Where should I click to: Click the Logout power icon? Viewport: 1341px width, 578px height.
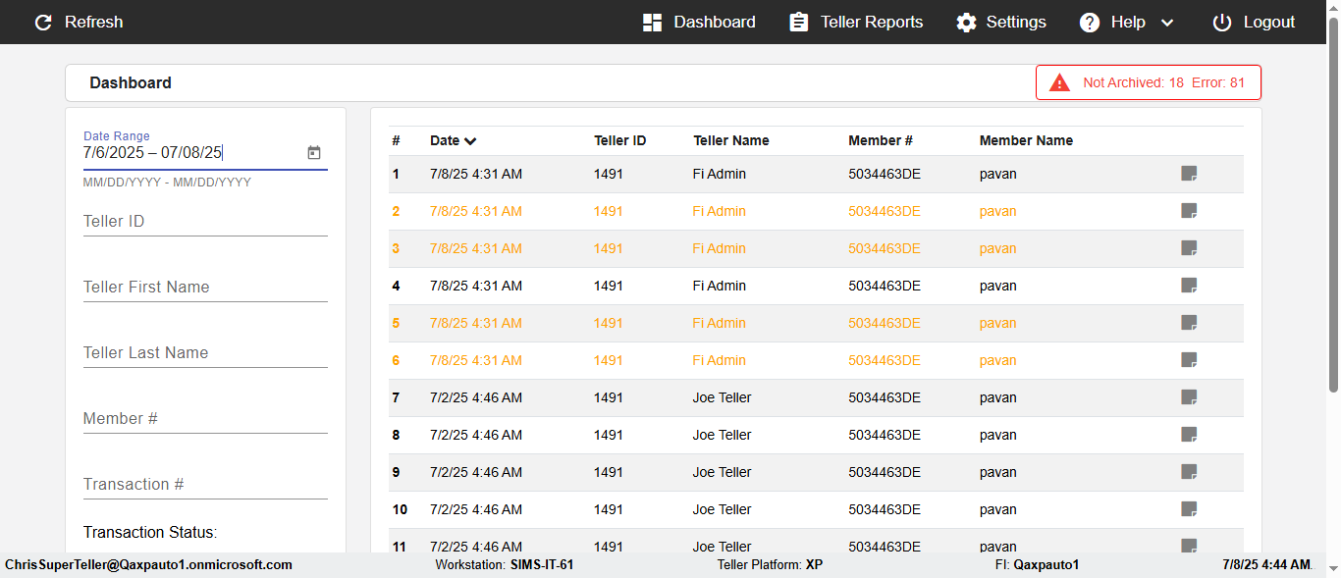point(1221,23)
